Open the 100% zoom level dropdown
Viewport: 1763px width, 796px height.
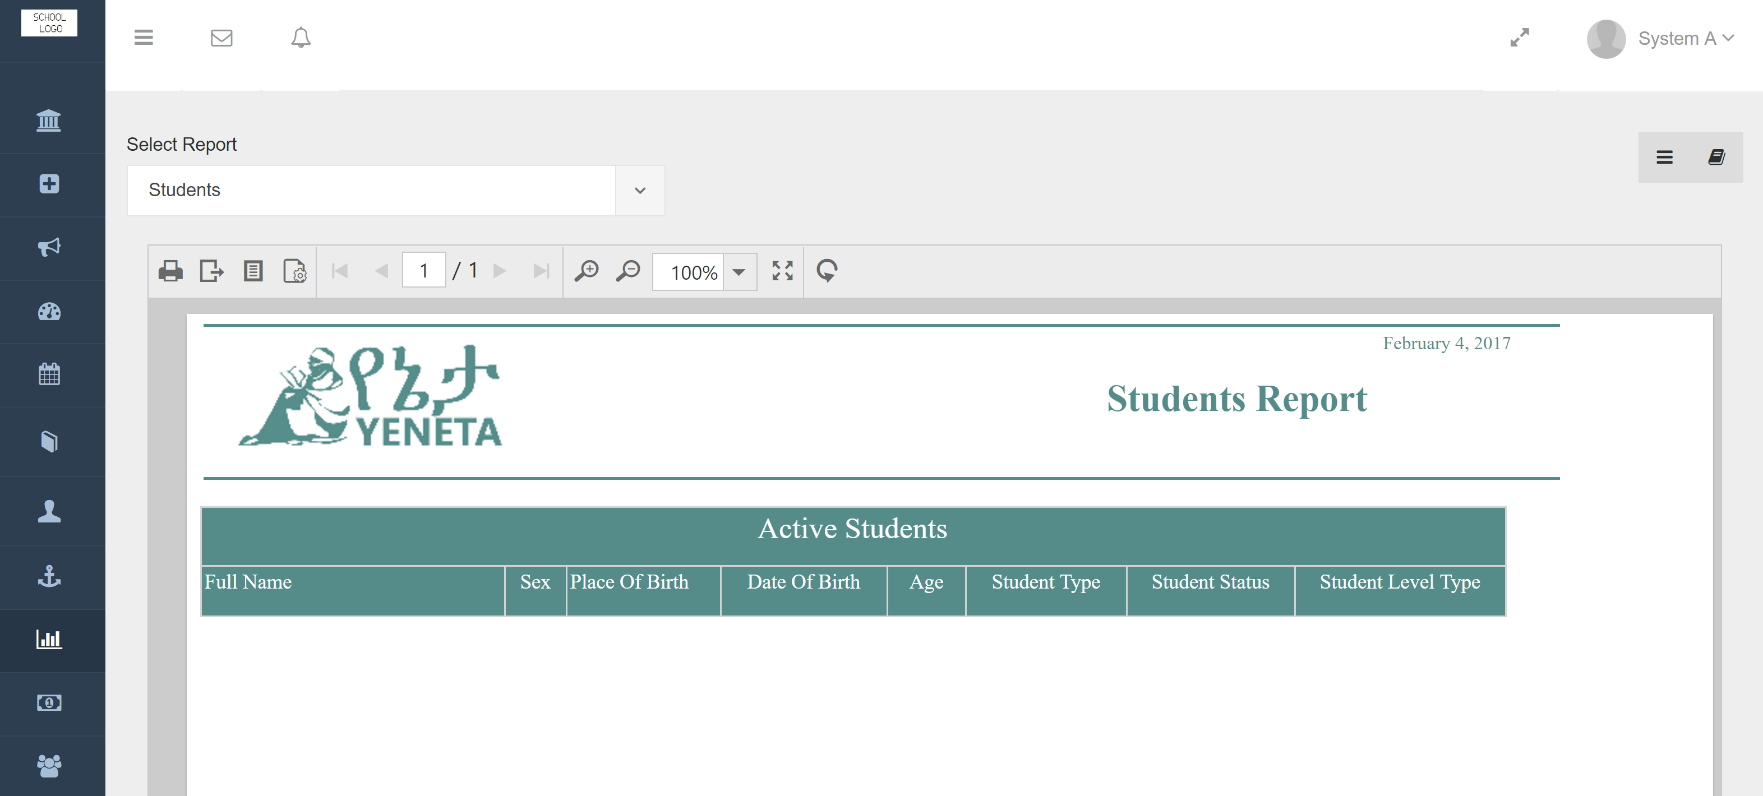[x=739, y=272]
